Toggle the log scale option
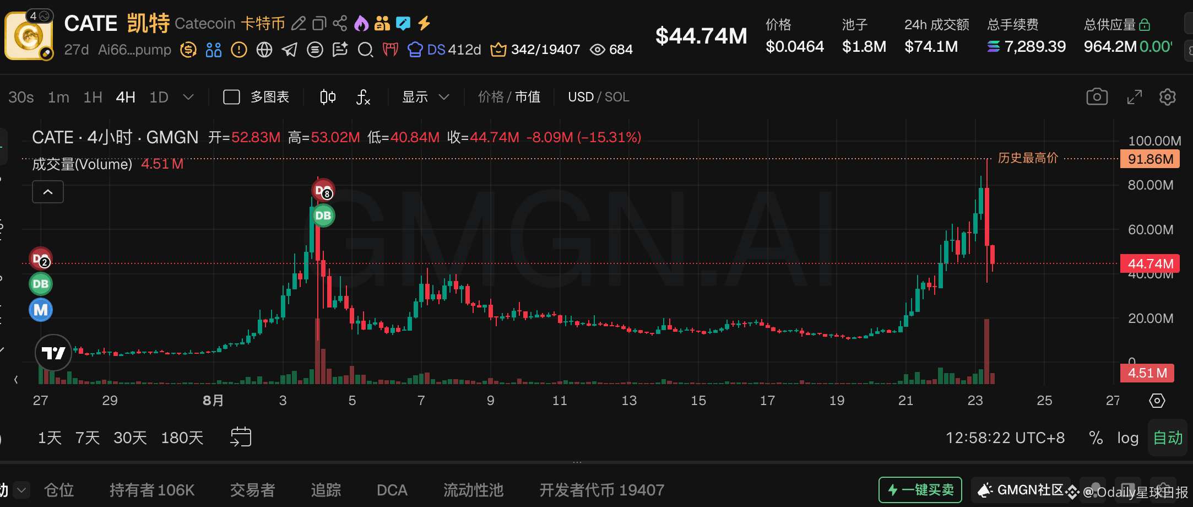The height and width of the screenshot is (507, 1193). tap(1127, 438)
